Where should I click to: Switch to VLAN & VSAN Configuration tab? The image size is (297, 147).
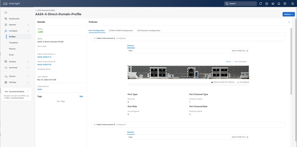click(x=121, y=31)
